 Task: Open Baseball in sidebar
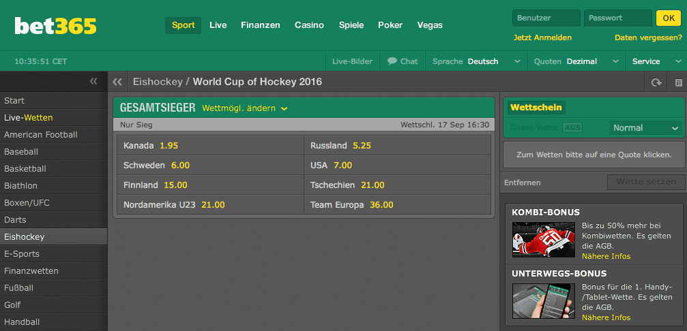click(53, 152)
